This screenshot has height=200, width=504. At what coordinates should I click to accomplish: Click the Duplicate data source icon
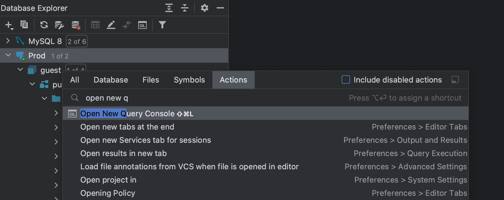click(x=24, y=25)
